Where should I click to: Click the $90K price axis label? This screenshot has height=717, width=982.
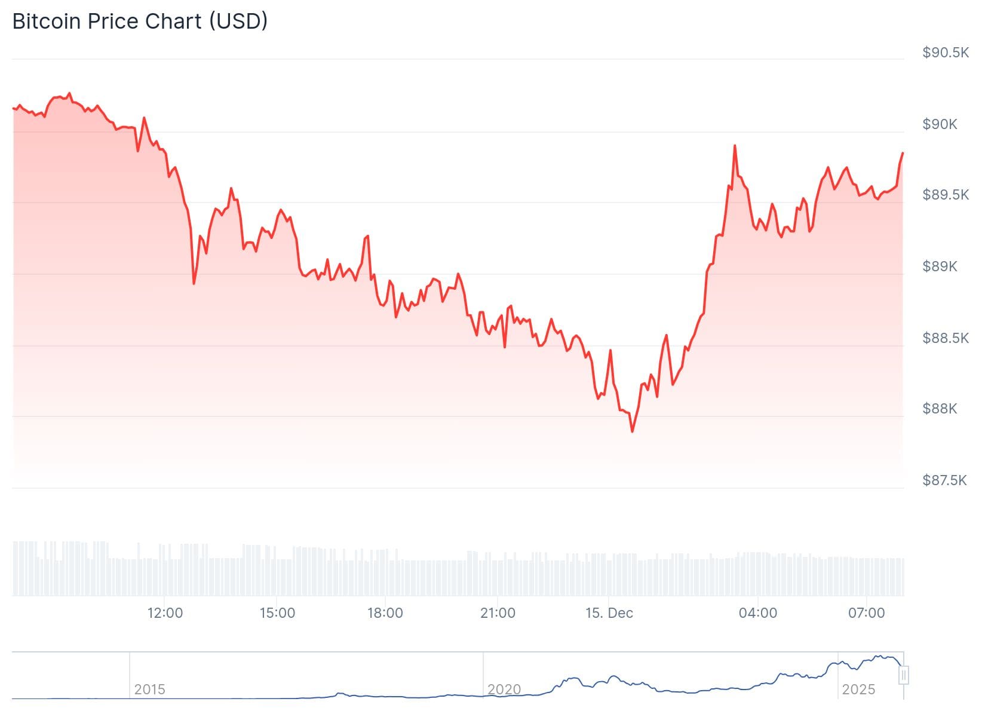click(x=940, y=124)
